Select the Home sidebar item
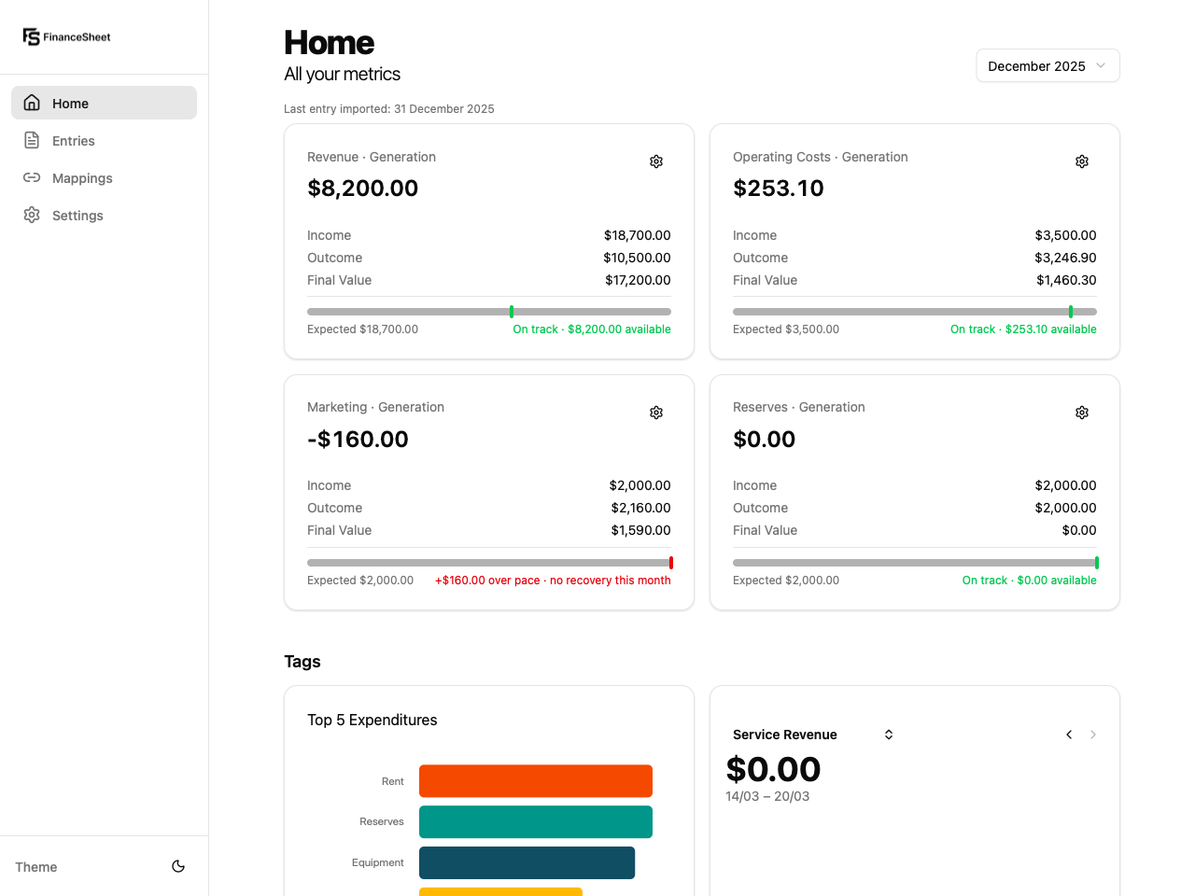 click(x=103, y=103)
